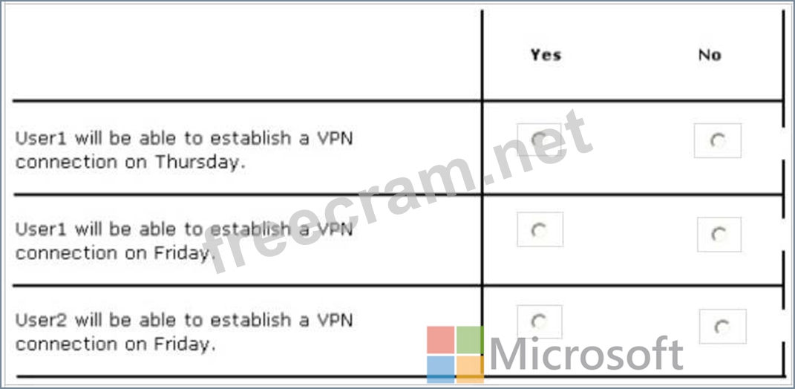Click the green square of Microsoft logo

coord(470,340)
